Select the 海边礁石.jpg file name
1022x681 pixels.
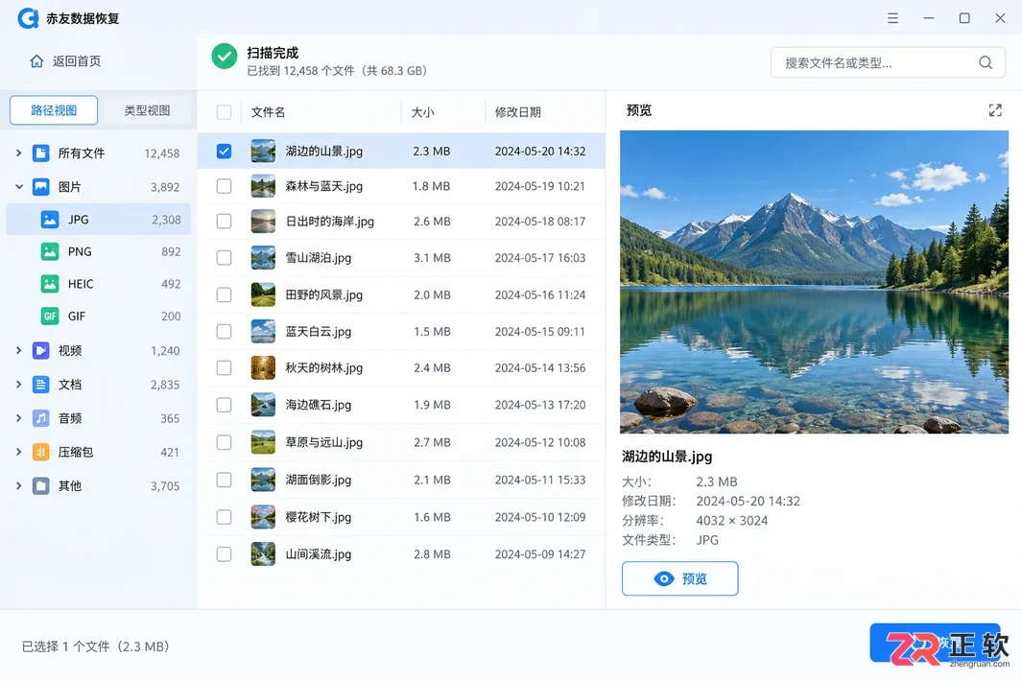pyautogui.click(x=318, y=406)
